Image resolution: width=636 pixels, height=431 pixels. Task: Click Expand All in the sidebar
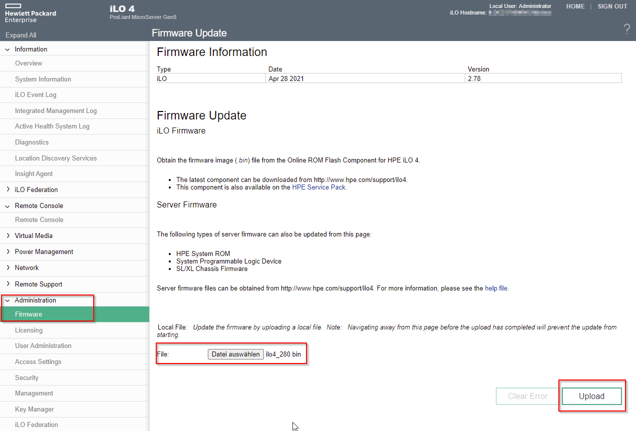pyautogui.click(x=21, y=35)
